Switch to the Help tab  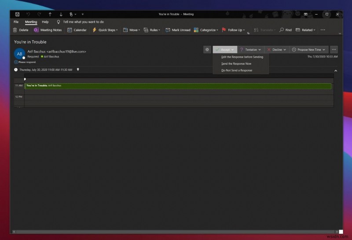[45, 22]
